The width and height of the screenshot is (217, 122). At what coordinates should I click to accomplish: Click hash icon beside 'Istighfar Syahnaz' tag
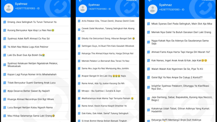[148, 87]
